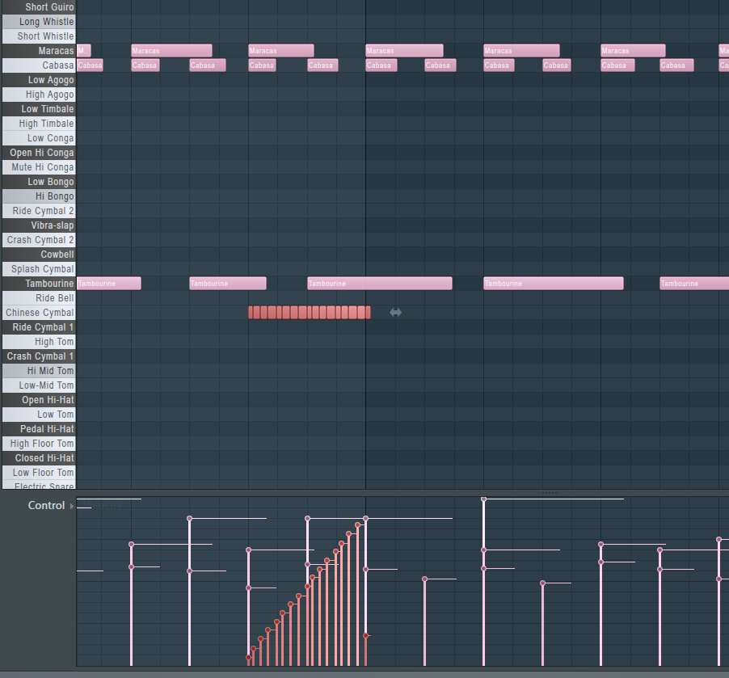Viewport: 729px width, 678px height.
Task: Select the second Tambourine note
Action: click(228, 283)
